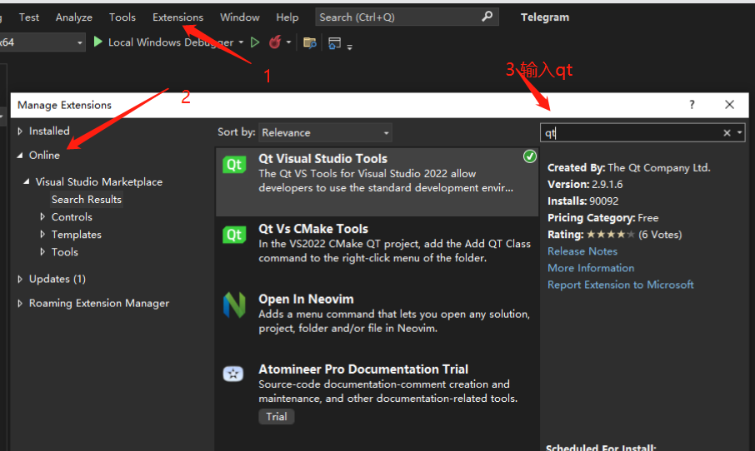Select Open In Neovim title

pyautogui.click(x=306, y=299)
